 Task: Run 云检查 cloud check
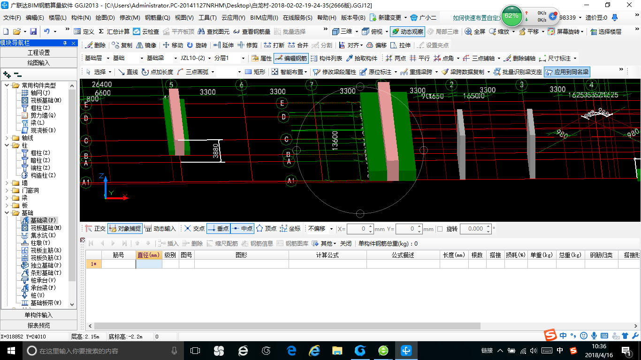[146, 31]
